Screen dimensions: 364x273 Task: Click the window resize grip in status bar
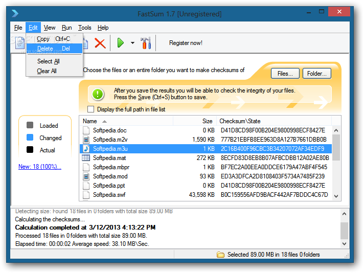[347, 256]
